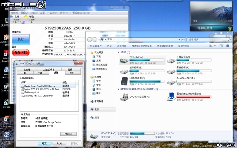Open the miroko desktop shortcut
Screen dimensions: 237x148
(x=6, y=104)
